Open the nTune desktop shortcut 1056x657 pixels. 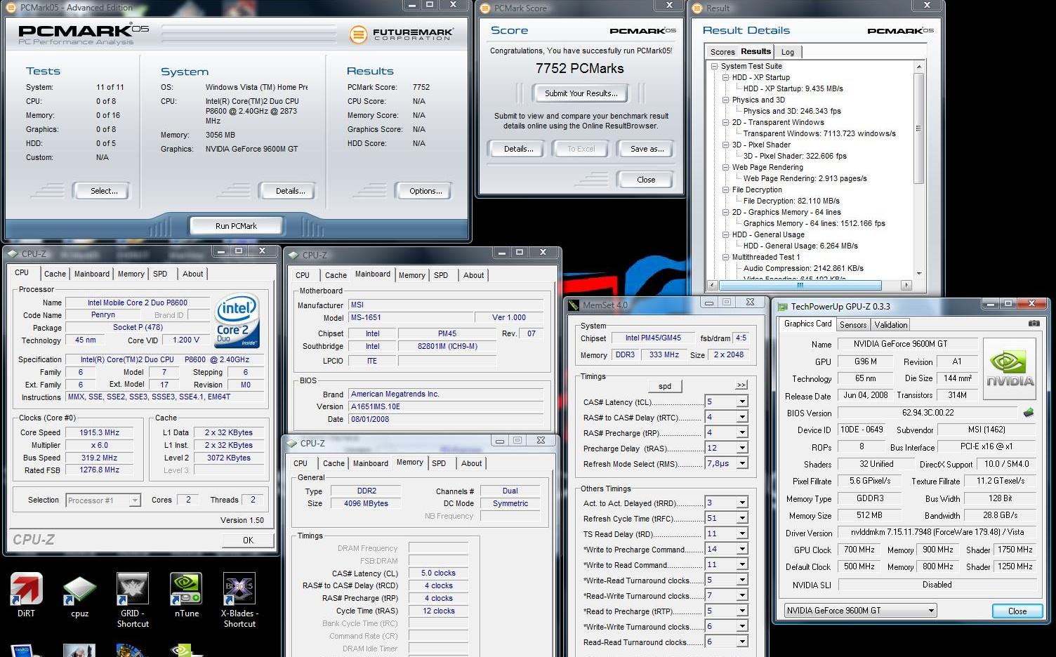click(x=186, y=595)
